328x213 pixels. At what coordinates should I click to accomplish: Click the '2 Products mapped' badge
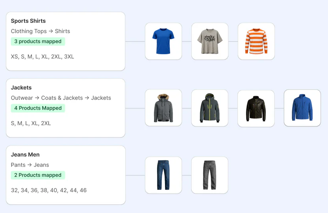[38, 175]
